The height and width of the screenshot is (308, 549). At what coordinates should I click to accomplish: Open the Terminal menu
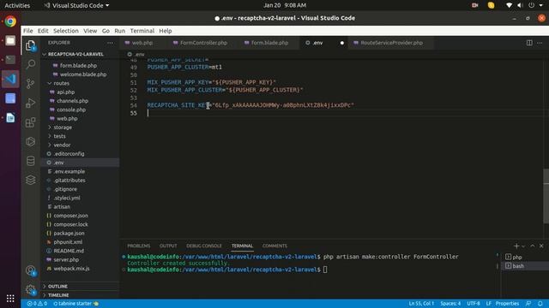(x=142, y=31)
